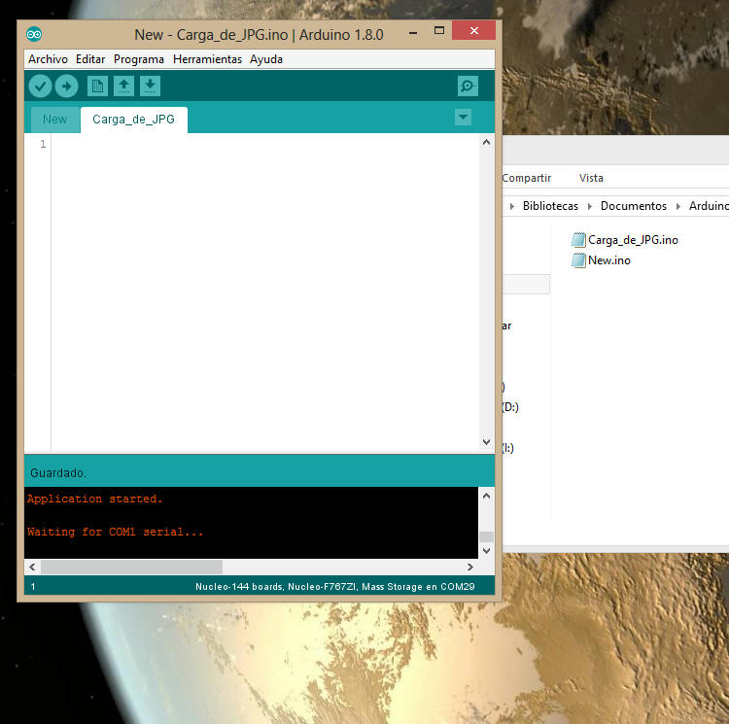Open Compartir tab in Explorer window
This screenshot has height=724, width=729.
(x=526, y=178)
